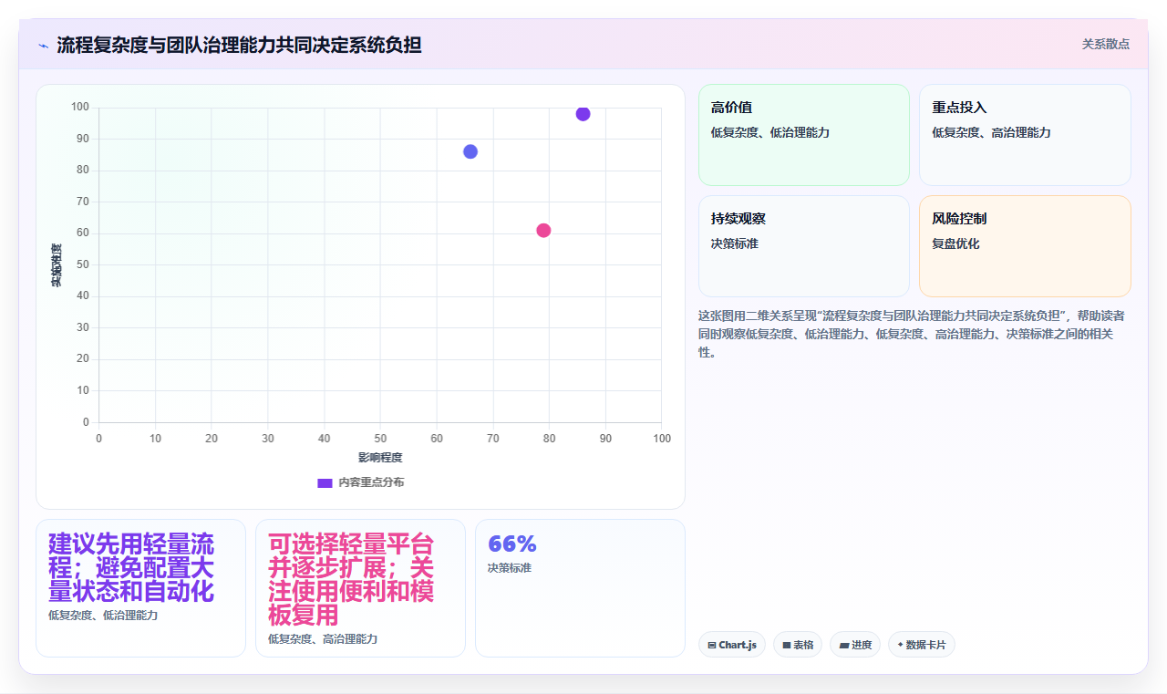Select the 表格 tag
This screenshot has width=1167, height=694.
click(x=797, y=645)
